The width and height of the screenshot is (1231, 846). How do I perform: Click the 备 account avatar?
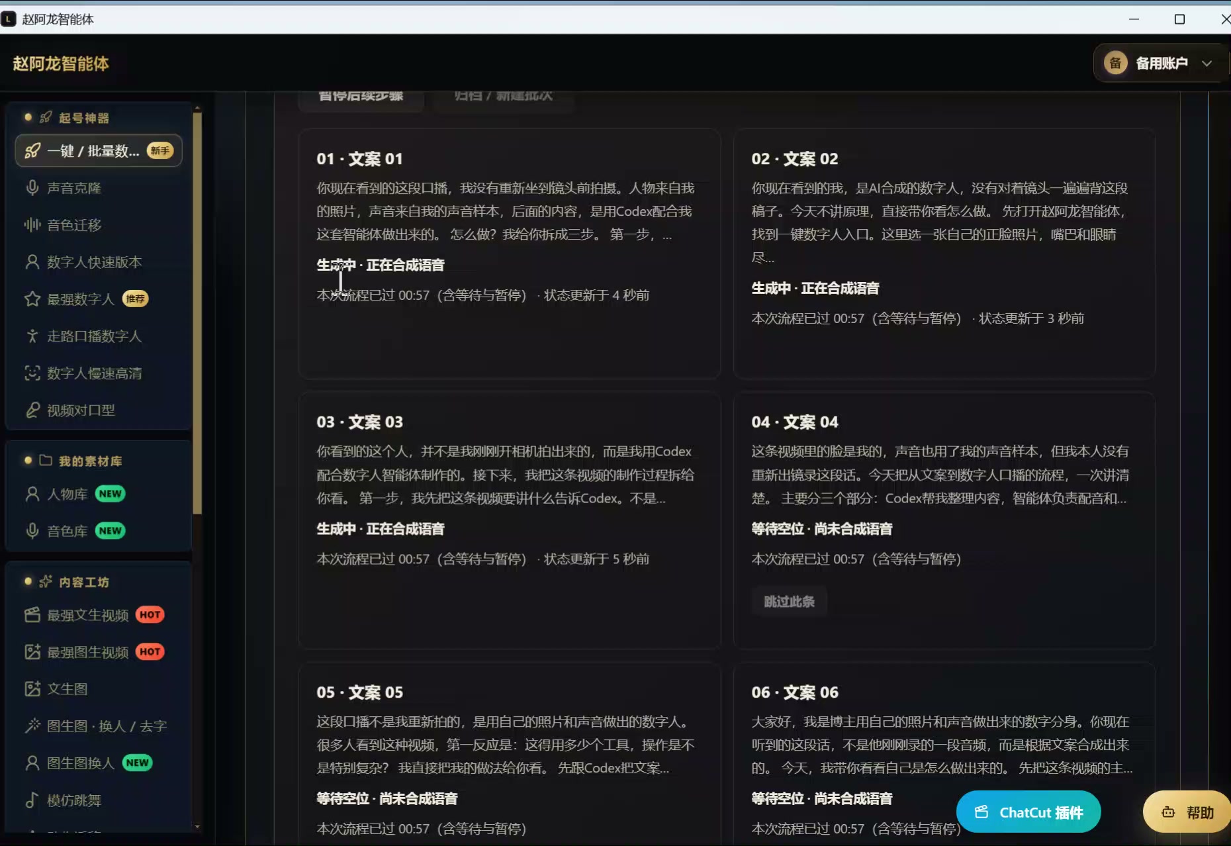(x=1115, y=64)
